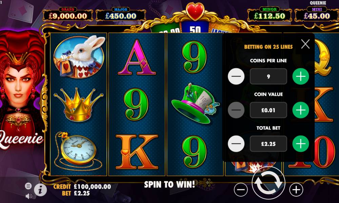
Task: Open the game info 'i' icon
Action: click(40, 190)
